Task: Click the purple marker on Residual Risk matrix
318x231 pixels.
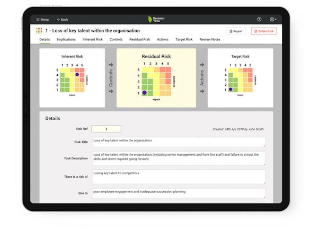Action: pyautogui.click(x=145, y=93)
